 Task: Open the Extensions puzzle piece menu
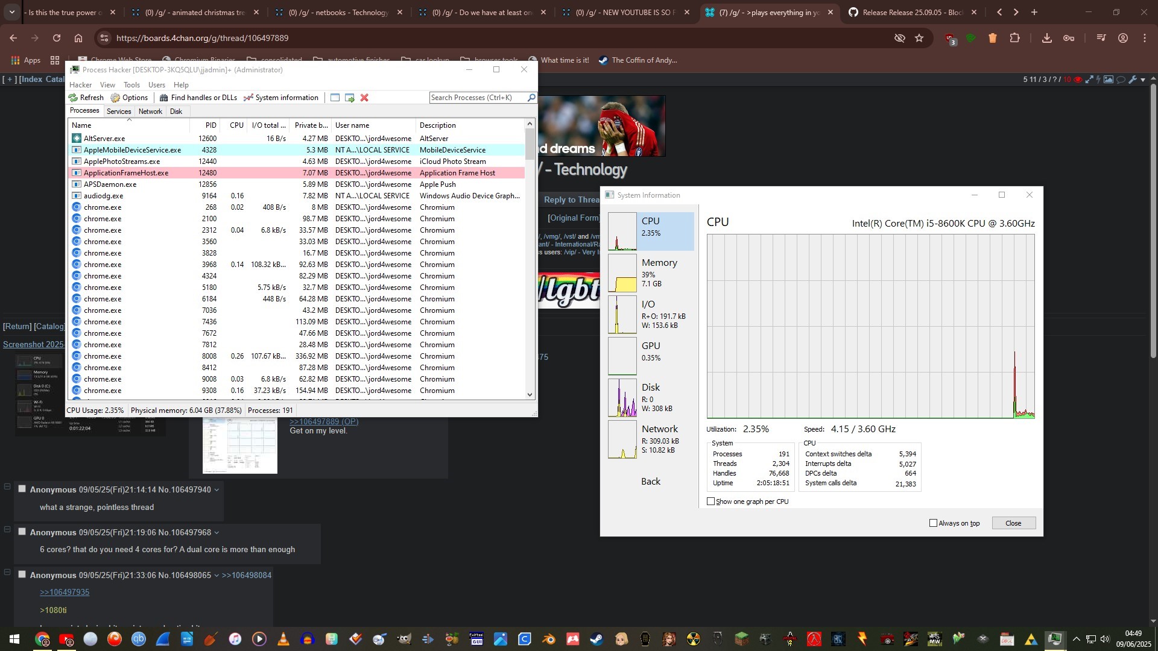(1014, 38)
